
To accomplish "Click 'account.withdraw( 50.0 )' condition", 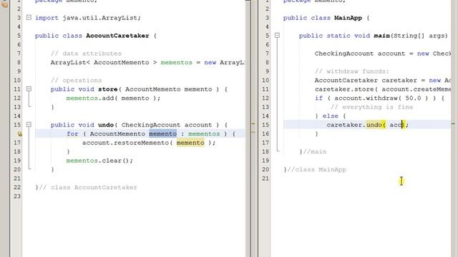I will (x=381, y=99).
